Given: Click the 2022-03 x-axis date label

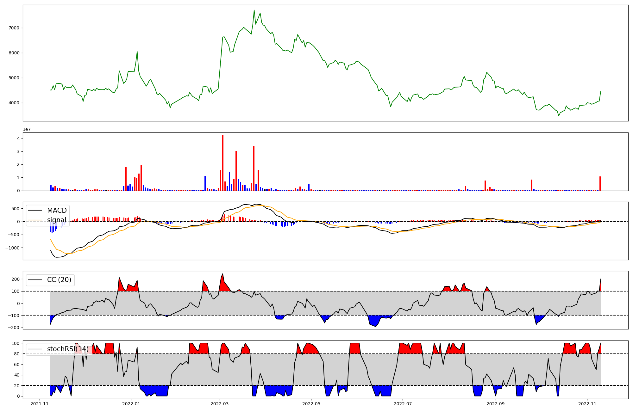Looking at the screenshot, I should click(219, 404).
